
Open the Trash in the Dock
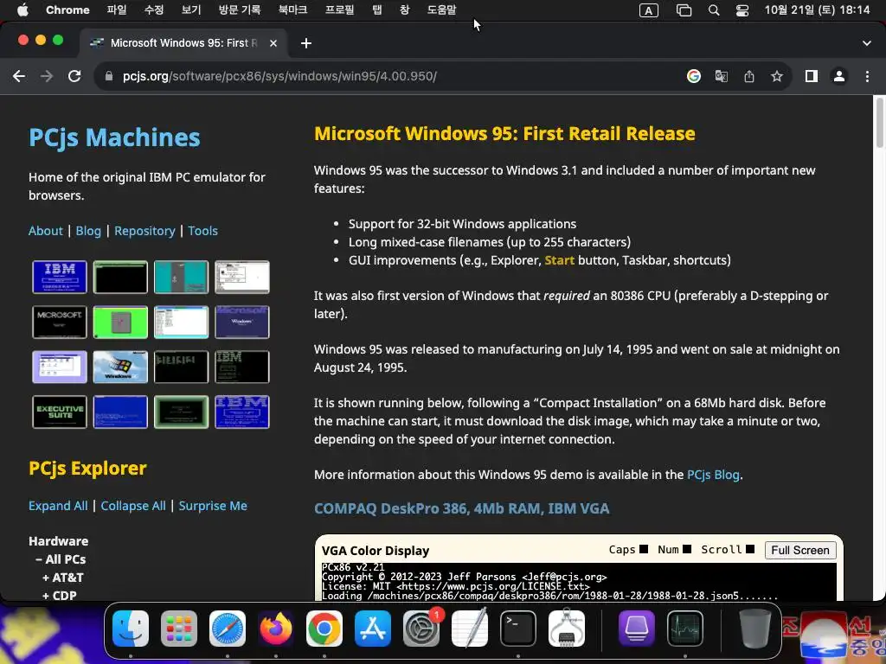coord(754,629)
